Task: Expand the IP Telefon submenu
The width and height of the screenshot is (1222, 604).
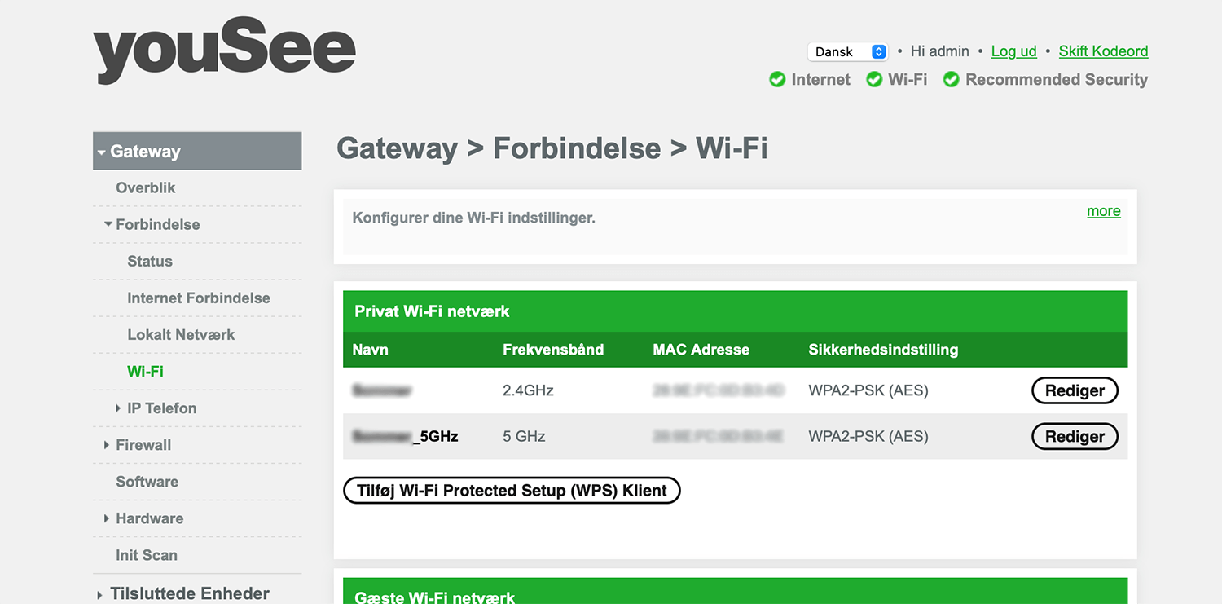Action: pos(119,408)
